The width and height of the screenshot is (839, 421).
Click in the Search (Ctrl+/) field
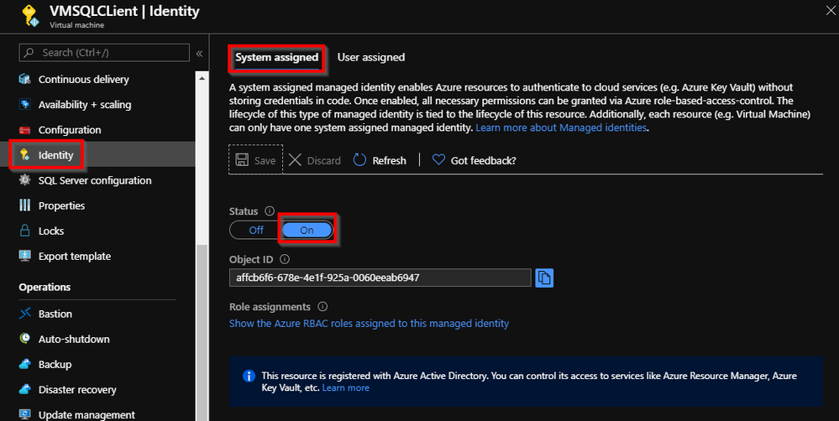pos(104,52)
